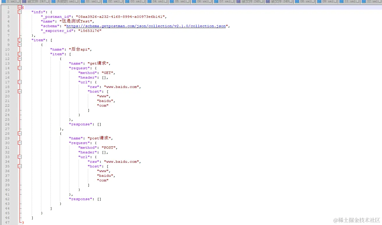Screen dimensions: 382x225
Task: Fold the "host" array on line 19
Action: (20, 91)
